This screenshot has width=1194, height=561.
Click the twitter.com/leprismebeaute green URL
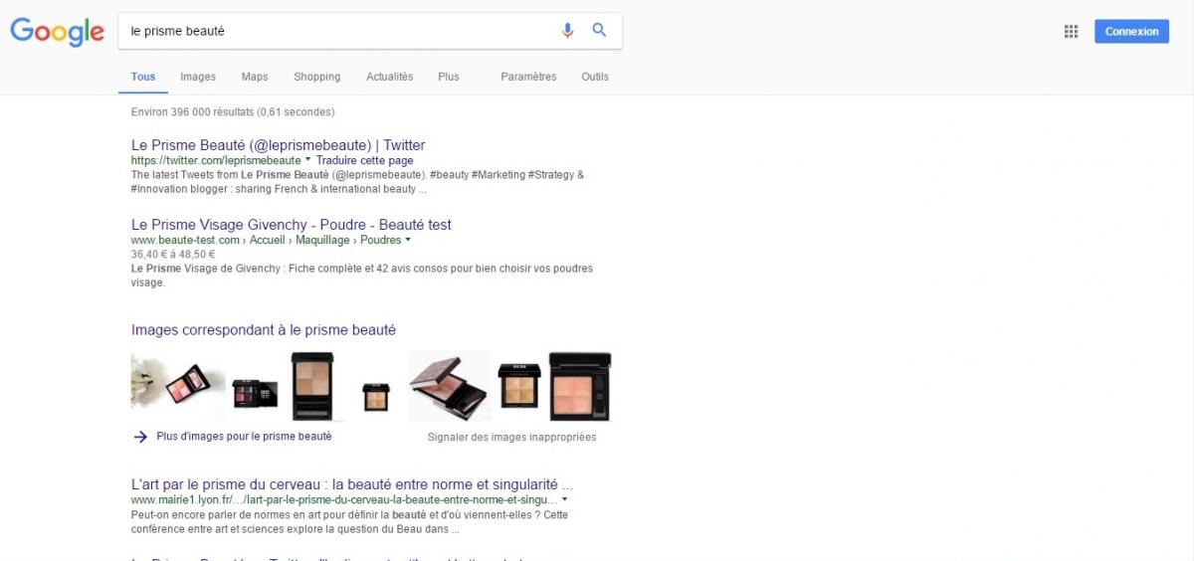pyautogui.click(x=216, y=160)
